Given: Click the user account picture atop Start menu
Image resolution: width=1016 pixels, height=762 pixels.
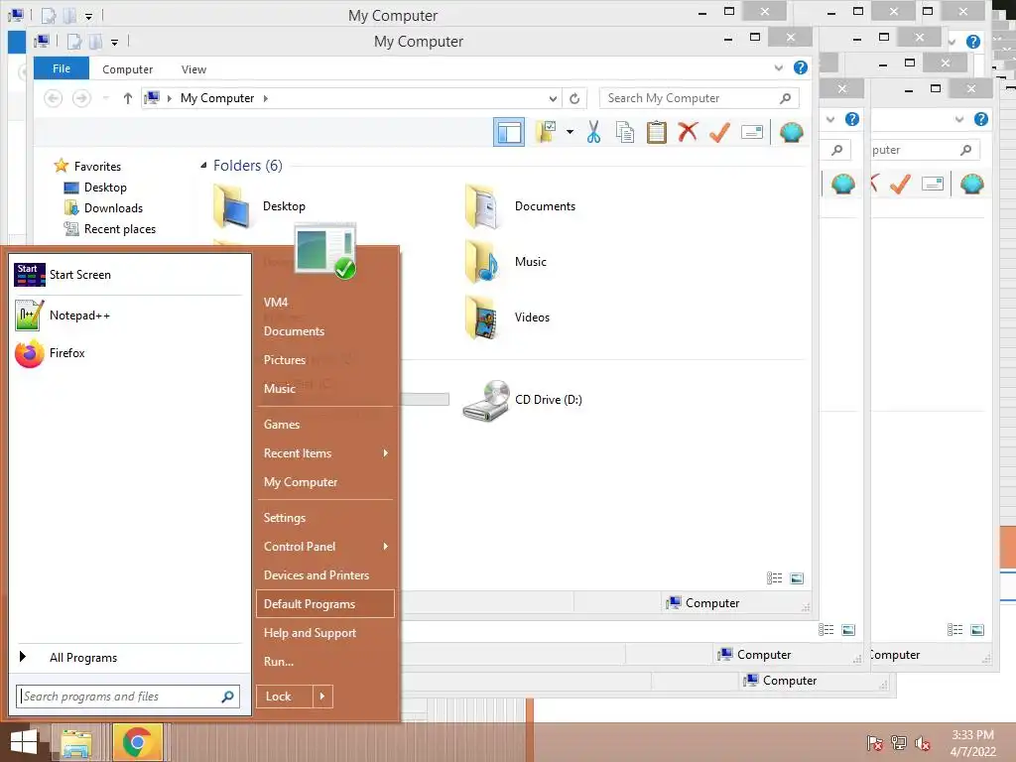Looking at the screenshot, I should click(325, 249).
